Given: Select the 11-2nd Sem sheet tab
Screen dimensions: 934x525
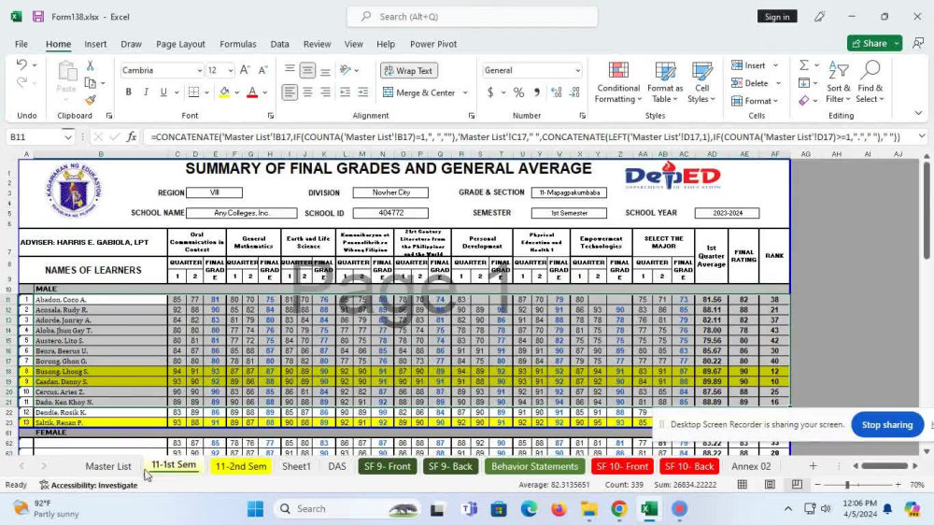Looking at the screenshot, I should [x=241, y=466].
